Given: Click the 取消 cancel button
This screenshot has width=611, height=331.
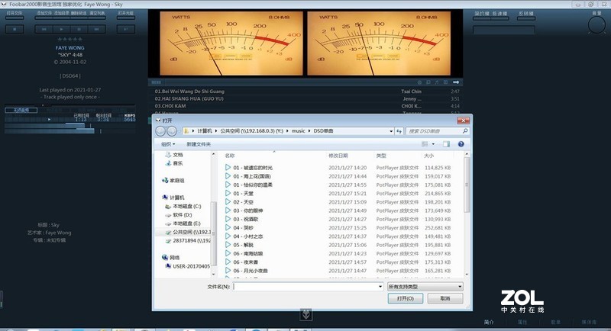Looking at the screenshot, I should [445, 298].
